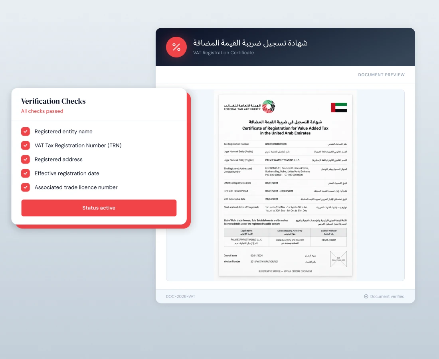Viewport: 439px width, 359px height.
Task: Click the Registered entity name label
Action: coord(63,132)
